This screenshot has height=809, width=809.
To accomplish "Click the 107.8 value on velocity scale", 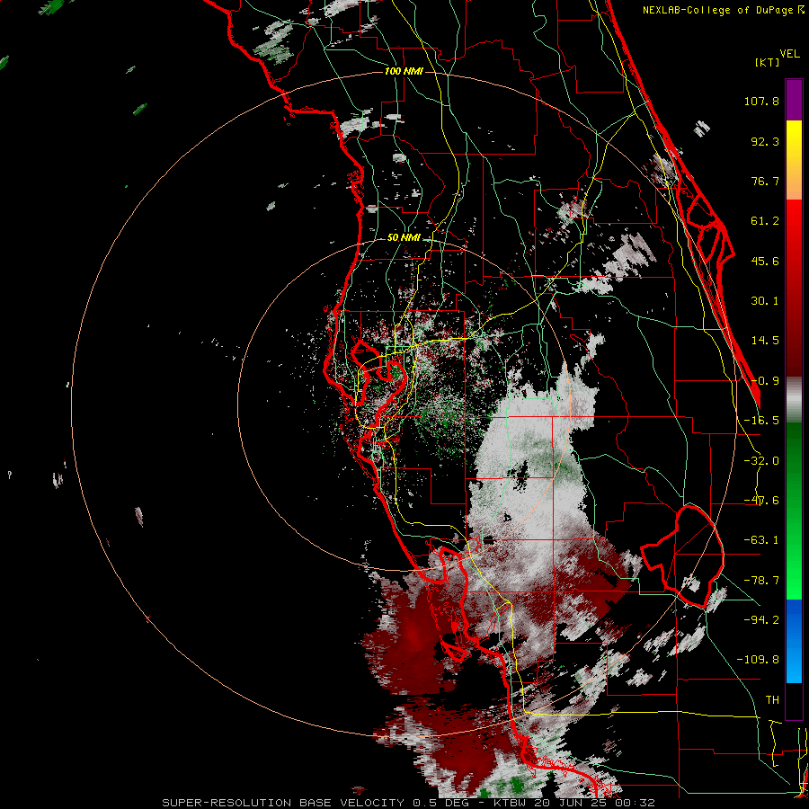I will [761, 101].
